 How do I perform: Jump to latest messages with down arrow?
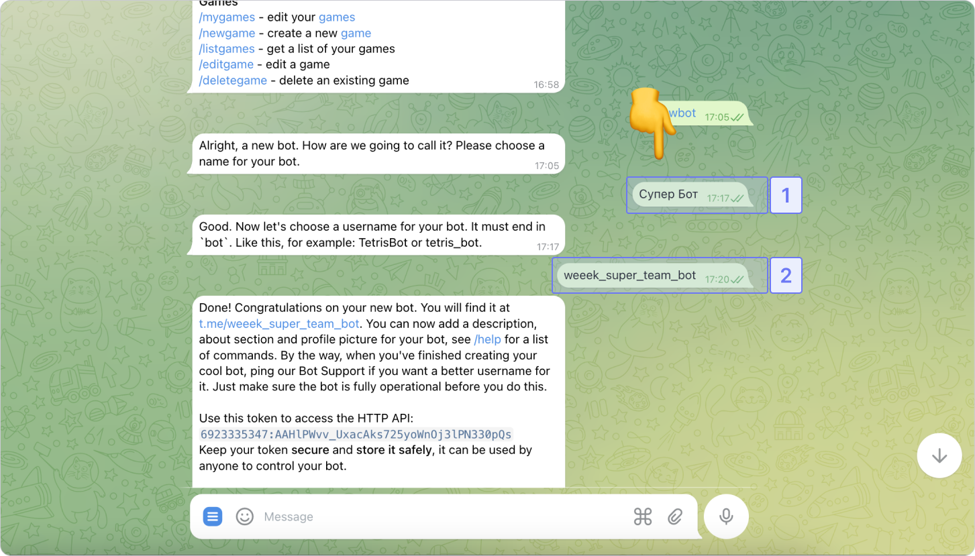pos(939,455)
